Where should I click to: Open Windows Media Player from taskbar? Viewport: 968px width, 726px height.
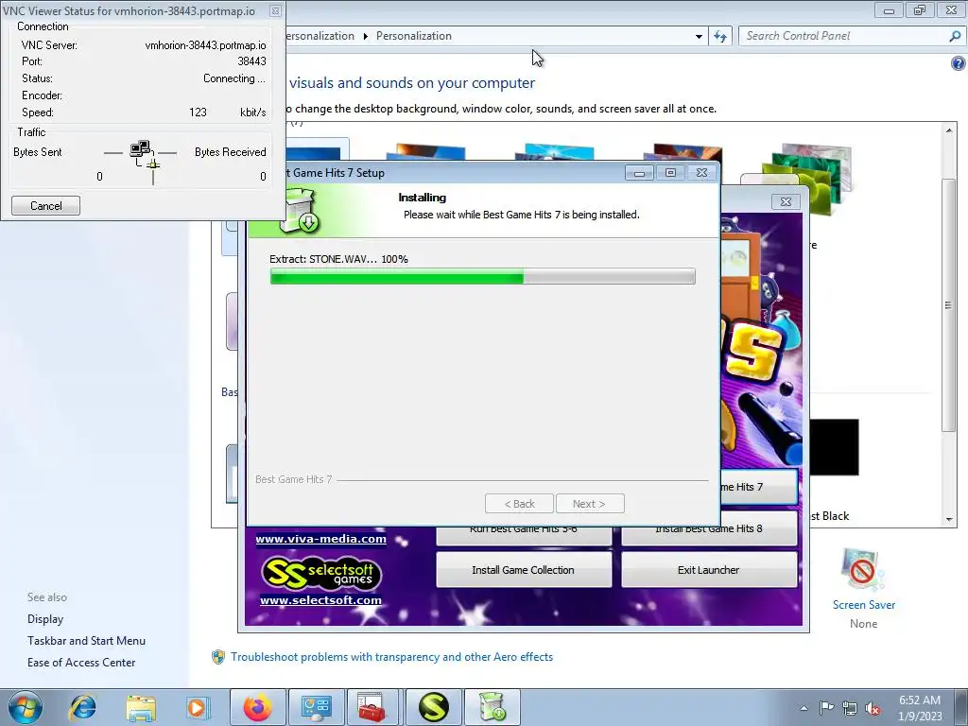point(197,707)
